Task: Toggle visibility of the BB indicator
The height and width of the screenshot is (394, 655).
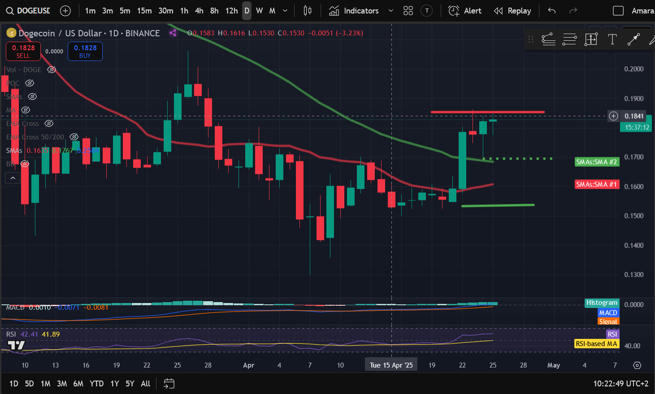Action: [25, 164]
